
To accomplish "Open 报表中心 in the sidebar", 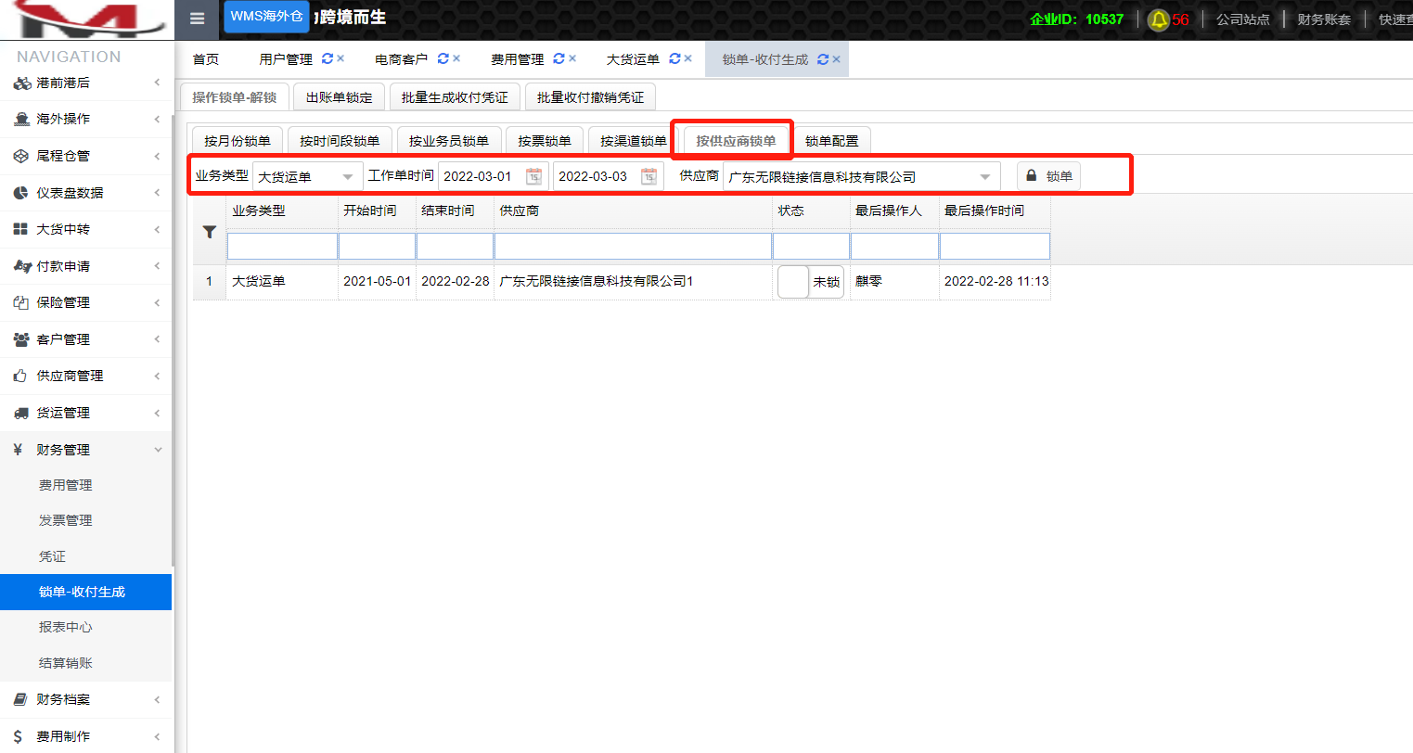I will (x=66, y=627).
